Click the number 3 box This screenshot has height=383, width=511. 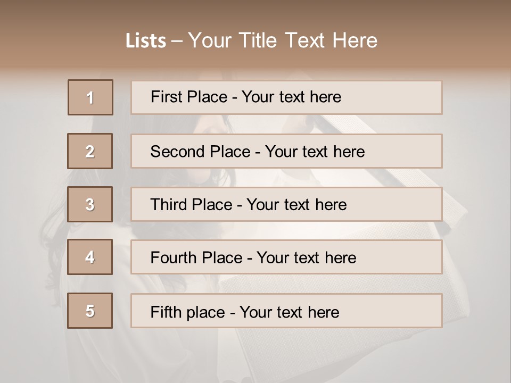click(90, 204)
